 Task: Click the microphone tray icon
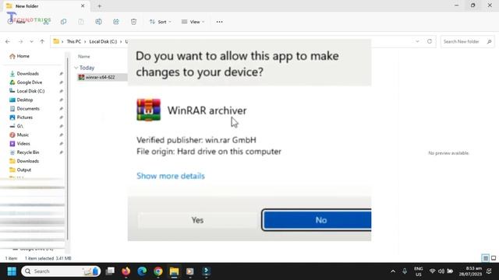pos(405,271)
